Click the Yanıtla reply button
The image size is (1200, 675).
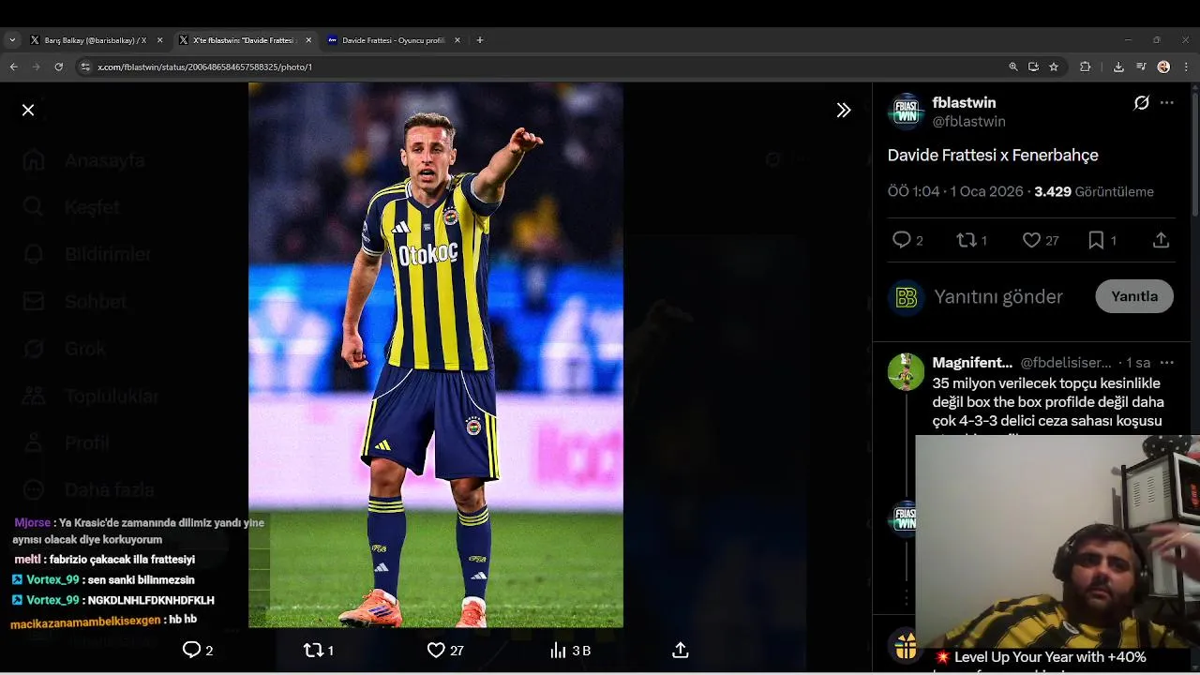tap(1134, 296)
